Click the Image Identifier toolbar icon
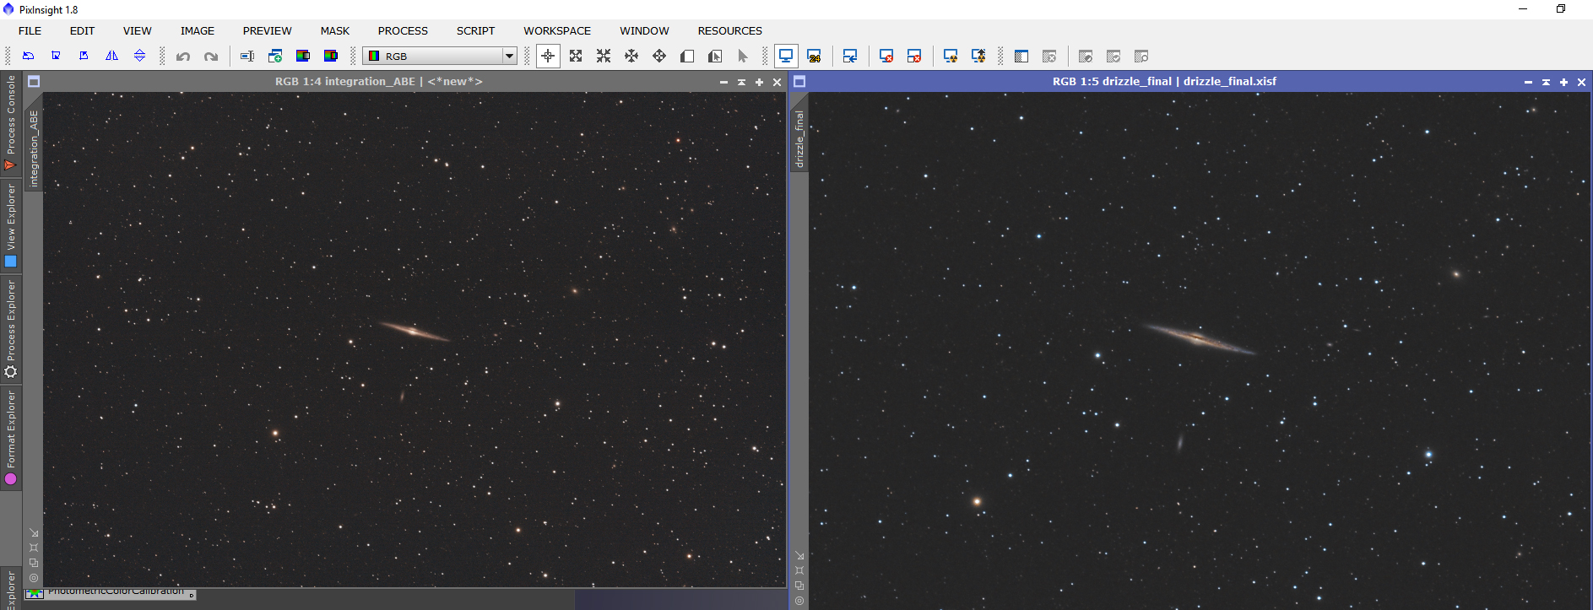 click(247, 57)
